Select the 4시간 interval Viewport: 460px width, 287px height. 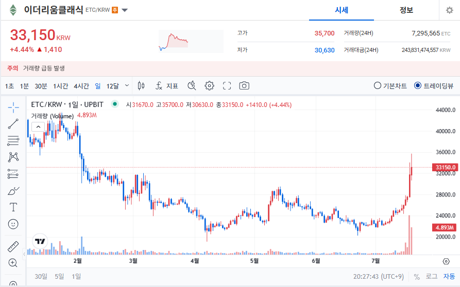pyautogui.click(x=81, y=86)
